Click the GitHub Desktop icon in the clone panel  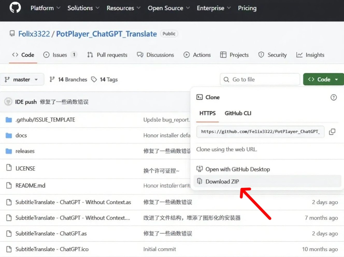[x=200, y=169]
